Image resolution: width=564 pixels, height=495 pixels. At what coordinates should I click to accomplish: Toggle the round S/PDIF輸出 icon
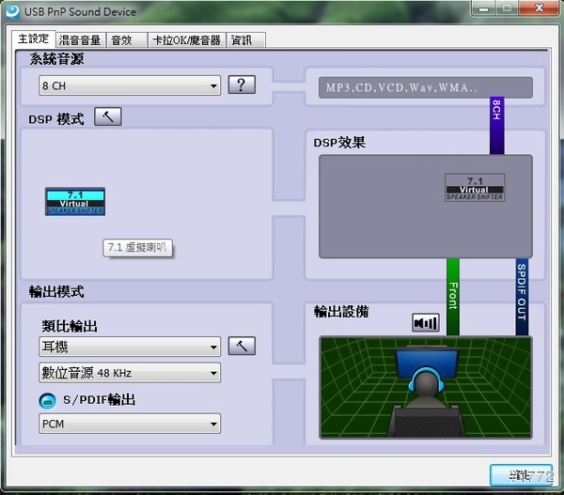click(47, 401)
